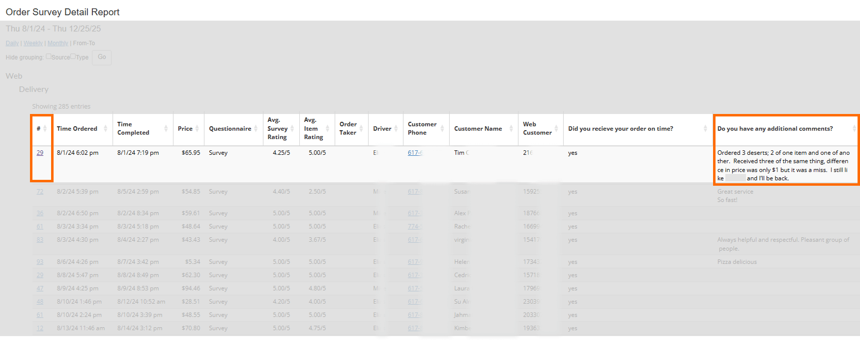The image size is (860, 341).
Task: Sort by Price using its sort icon
Action: point(197,129)
